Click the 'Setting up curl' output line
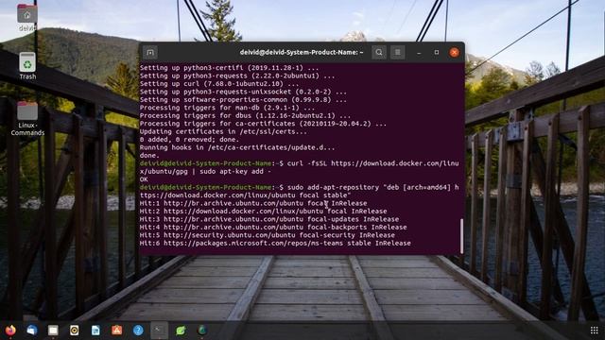This screenshot has width=605, height=340. (x=219, y=84)
